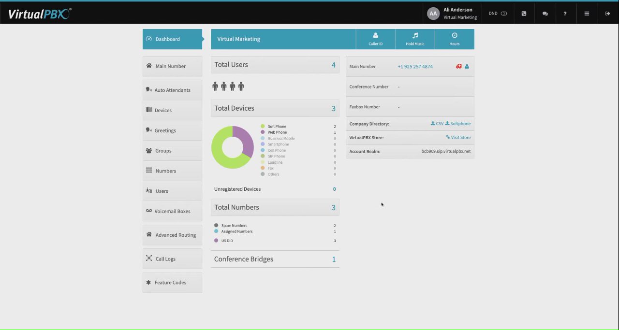Click the red emergency icon beside main number

click(459, 67)
